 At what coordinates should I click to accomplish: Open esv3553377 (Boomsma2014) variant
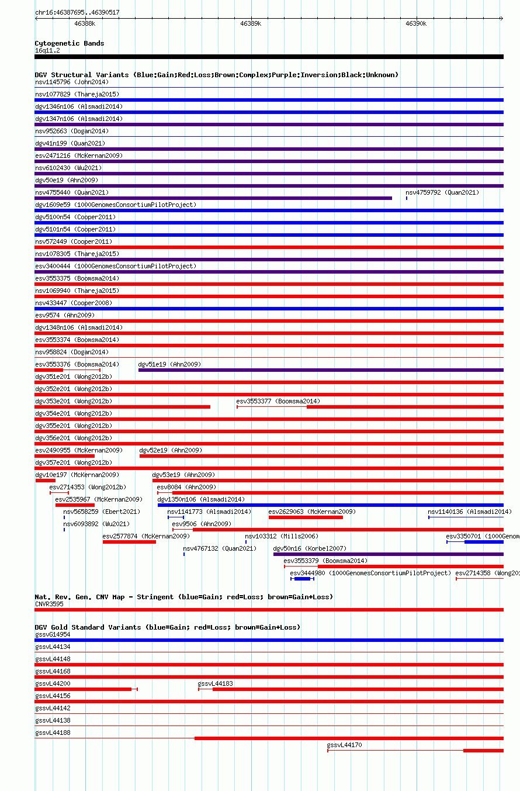pyautogui.click(x=278, y=401)
